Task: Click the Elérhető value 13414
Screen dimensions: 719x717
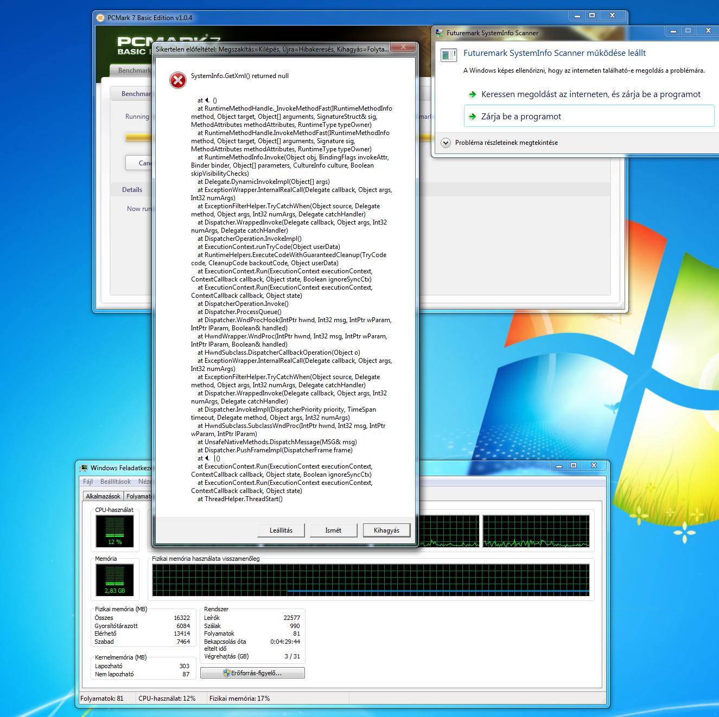Action: tap(182, 633)
